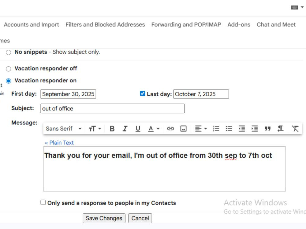The height and width of the screenshot is (229, 306).
Task: Switch message editor to Plain Text
Action: point(59,143)
